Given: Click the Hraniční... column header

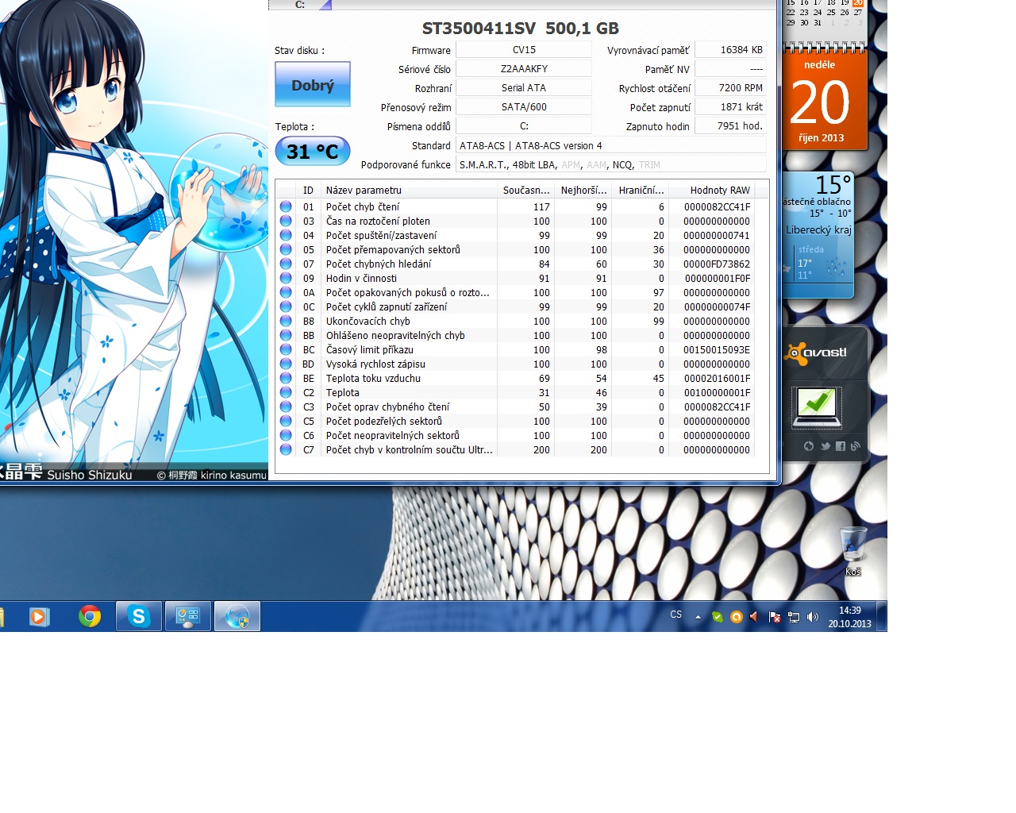Looking at the screenshot, I should [x=641, y=190].
